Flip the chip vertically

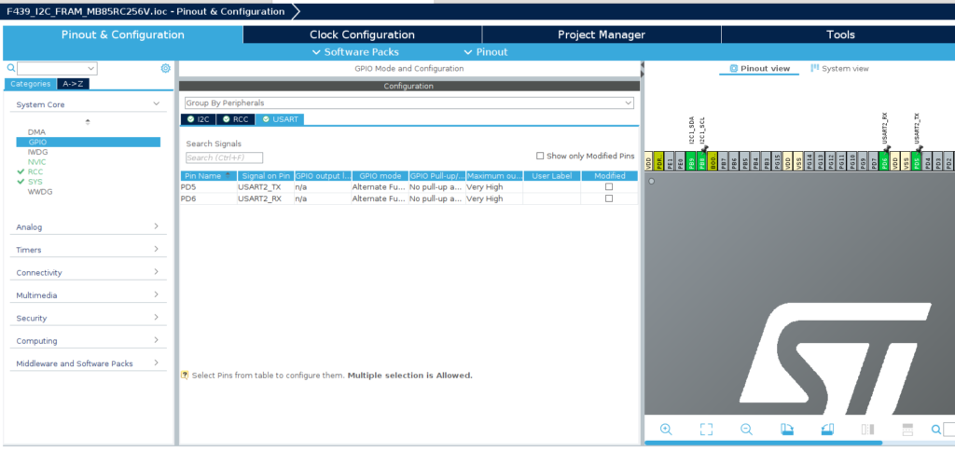click(907, 429)
